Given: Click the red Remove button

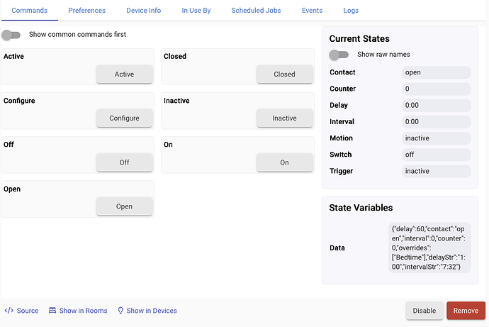Looking at the screenshot, I should (x=466, y=311).
